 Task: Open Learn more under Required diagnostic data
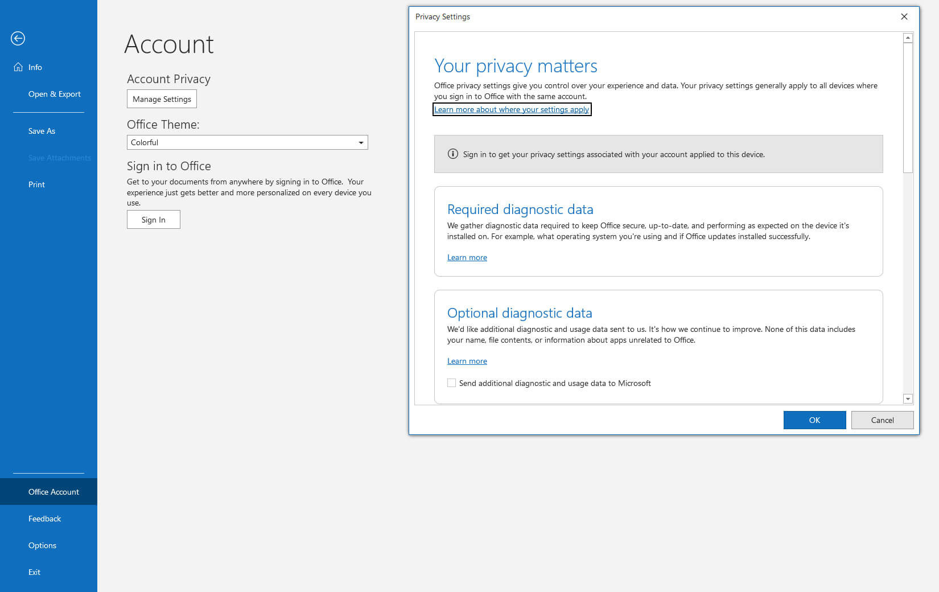pos(467,257)
